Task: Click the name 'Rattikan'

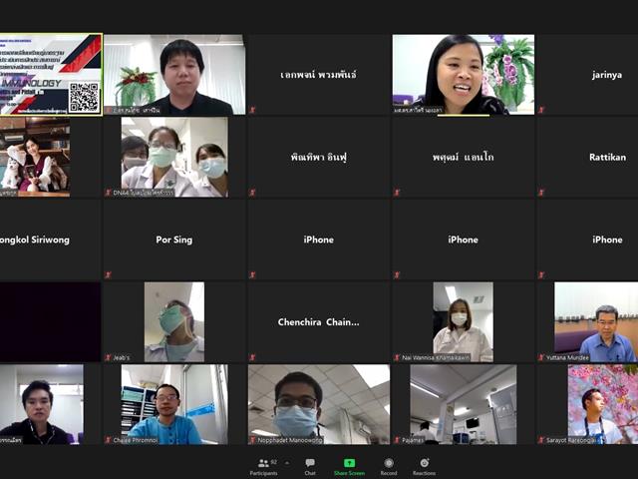Action: click(607, 158)
